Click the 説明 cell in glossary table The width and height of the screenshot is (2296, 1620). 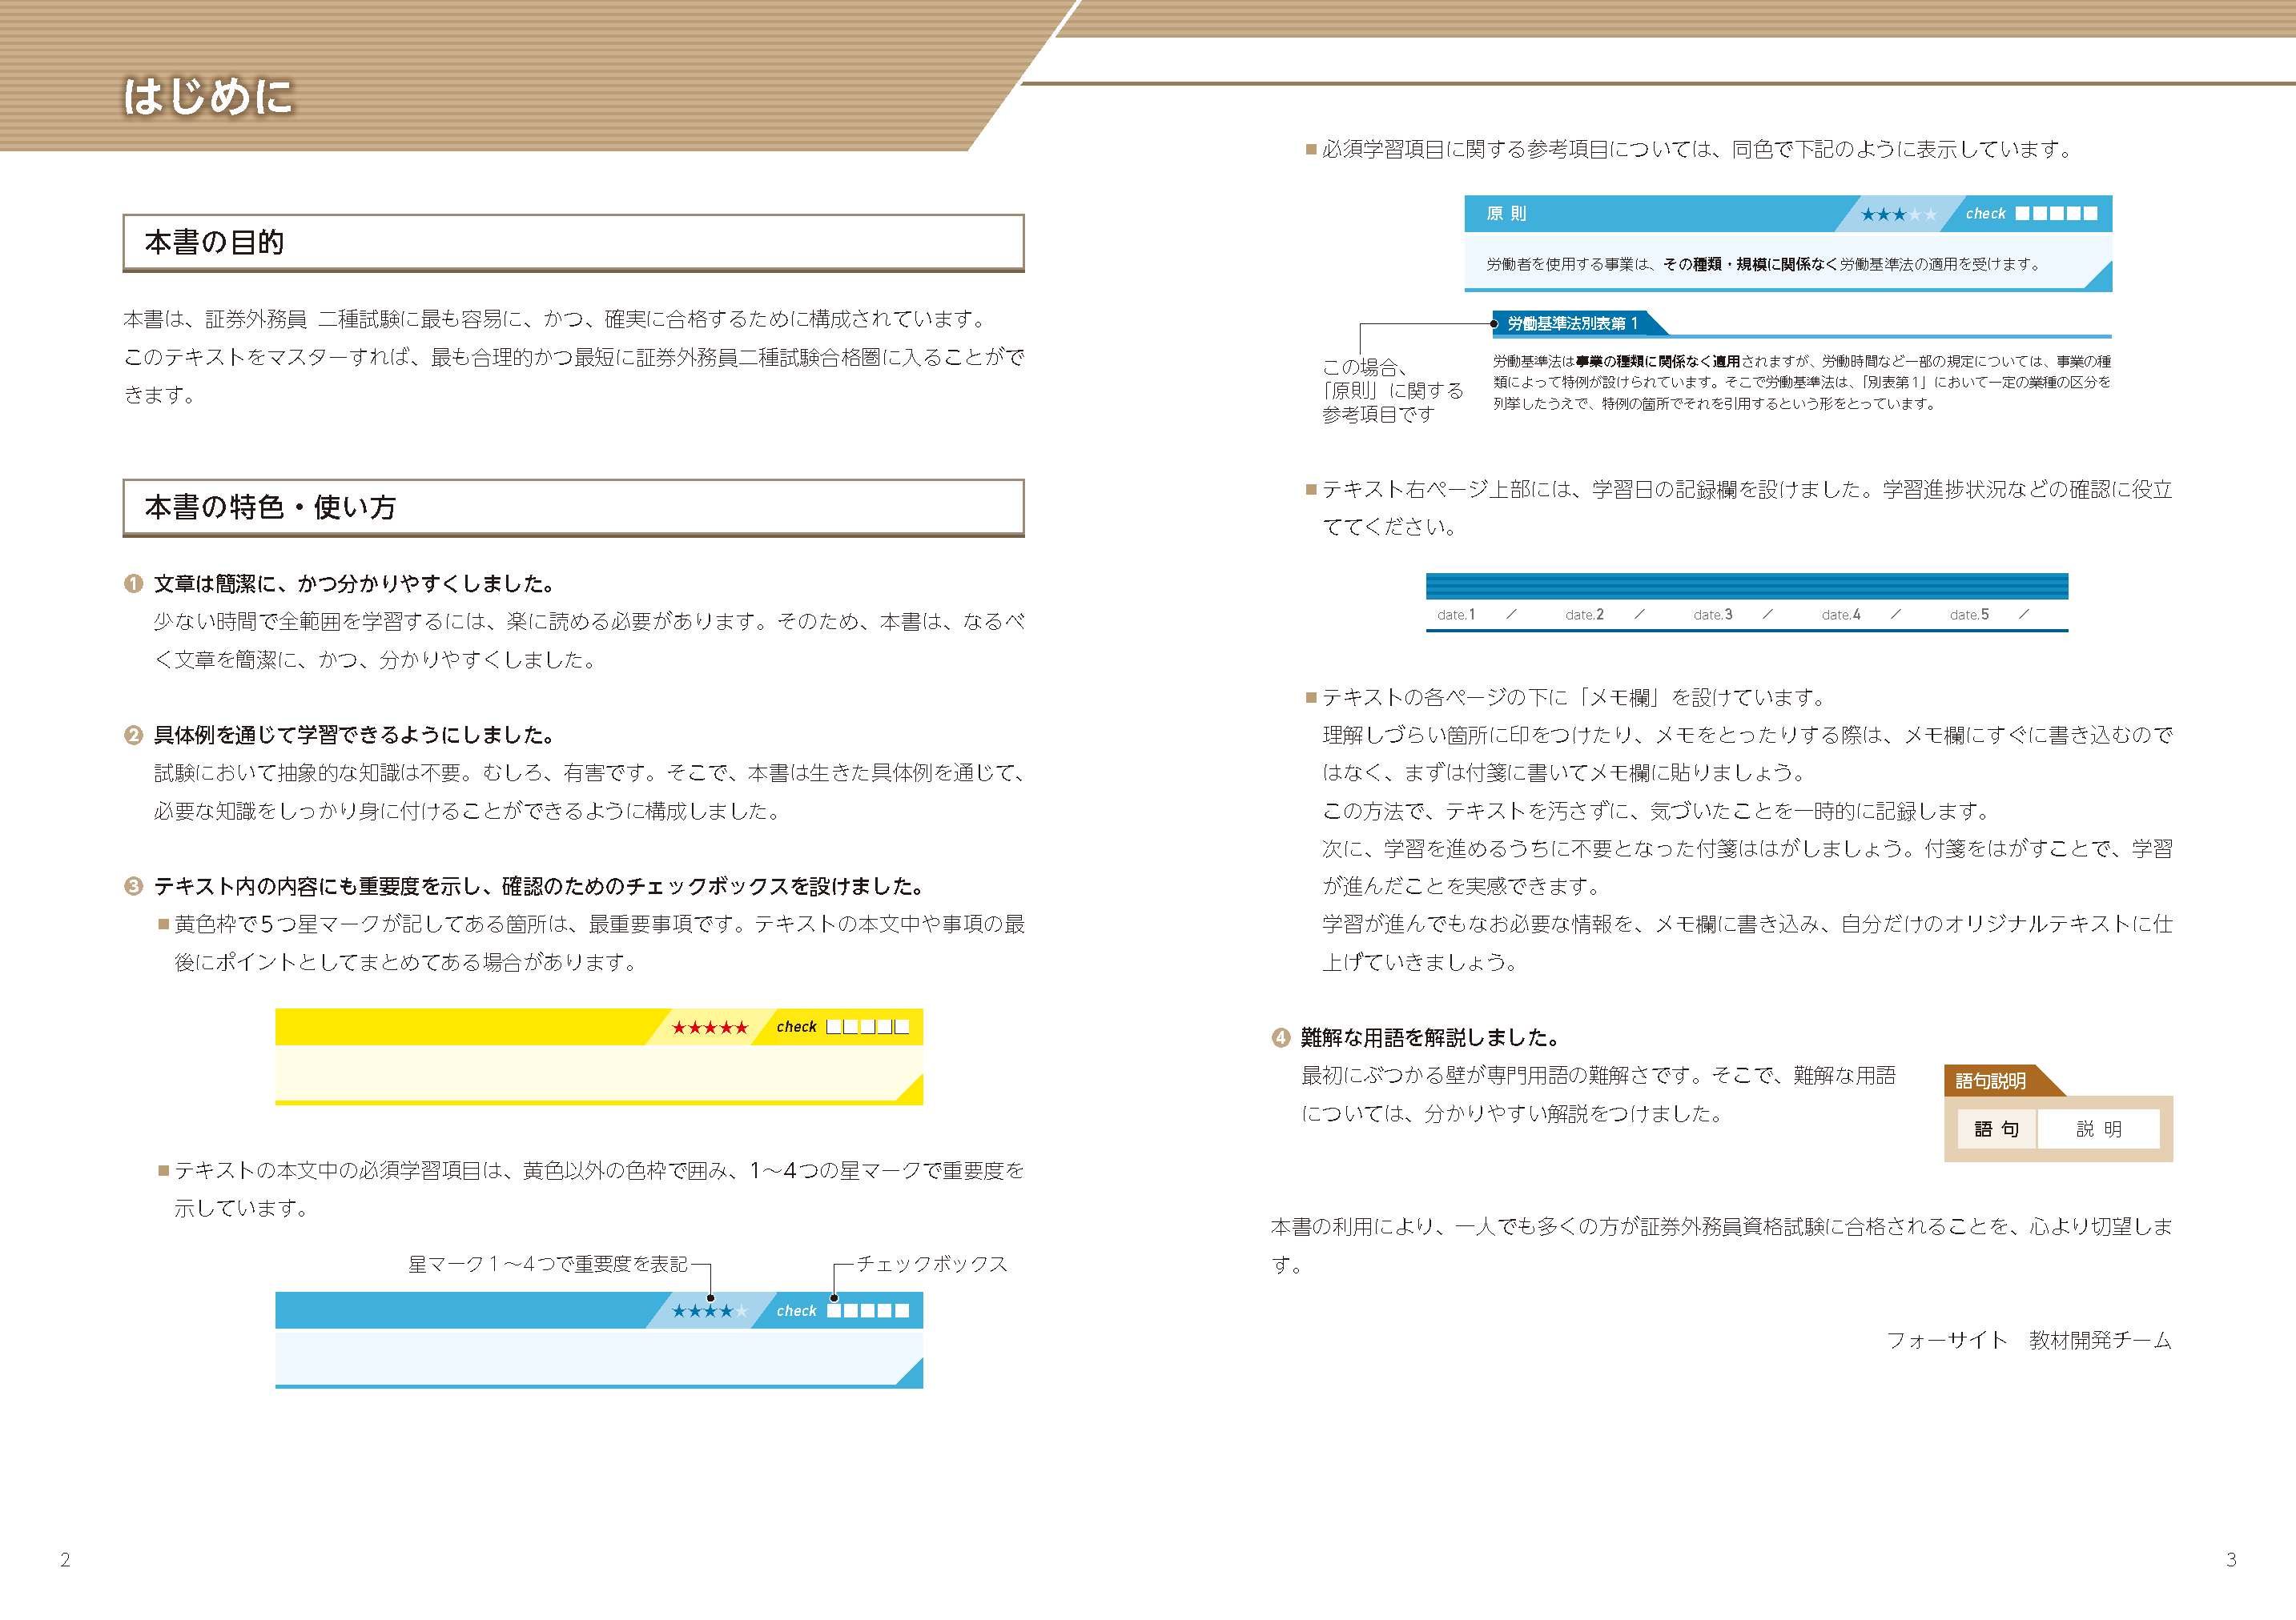[2098, 1129]
